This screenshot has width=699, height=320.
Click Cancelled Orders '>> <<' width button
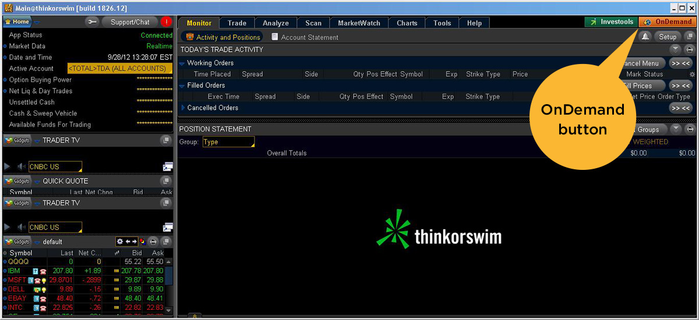pos(680,108)
